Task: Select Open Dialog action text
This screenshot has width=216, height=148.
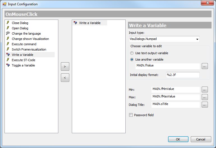Action: [x=20, y=28]
